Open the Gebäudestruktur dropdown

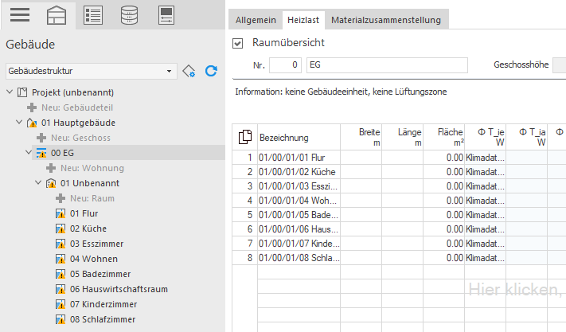pos(92,71)
